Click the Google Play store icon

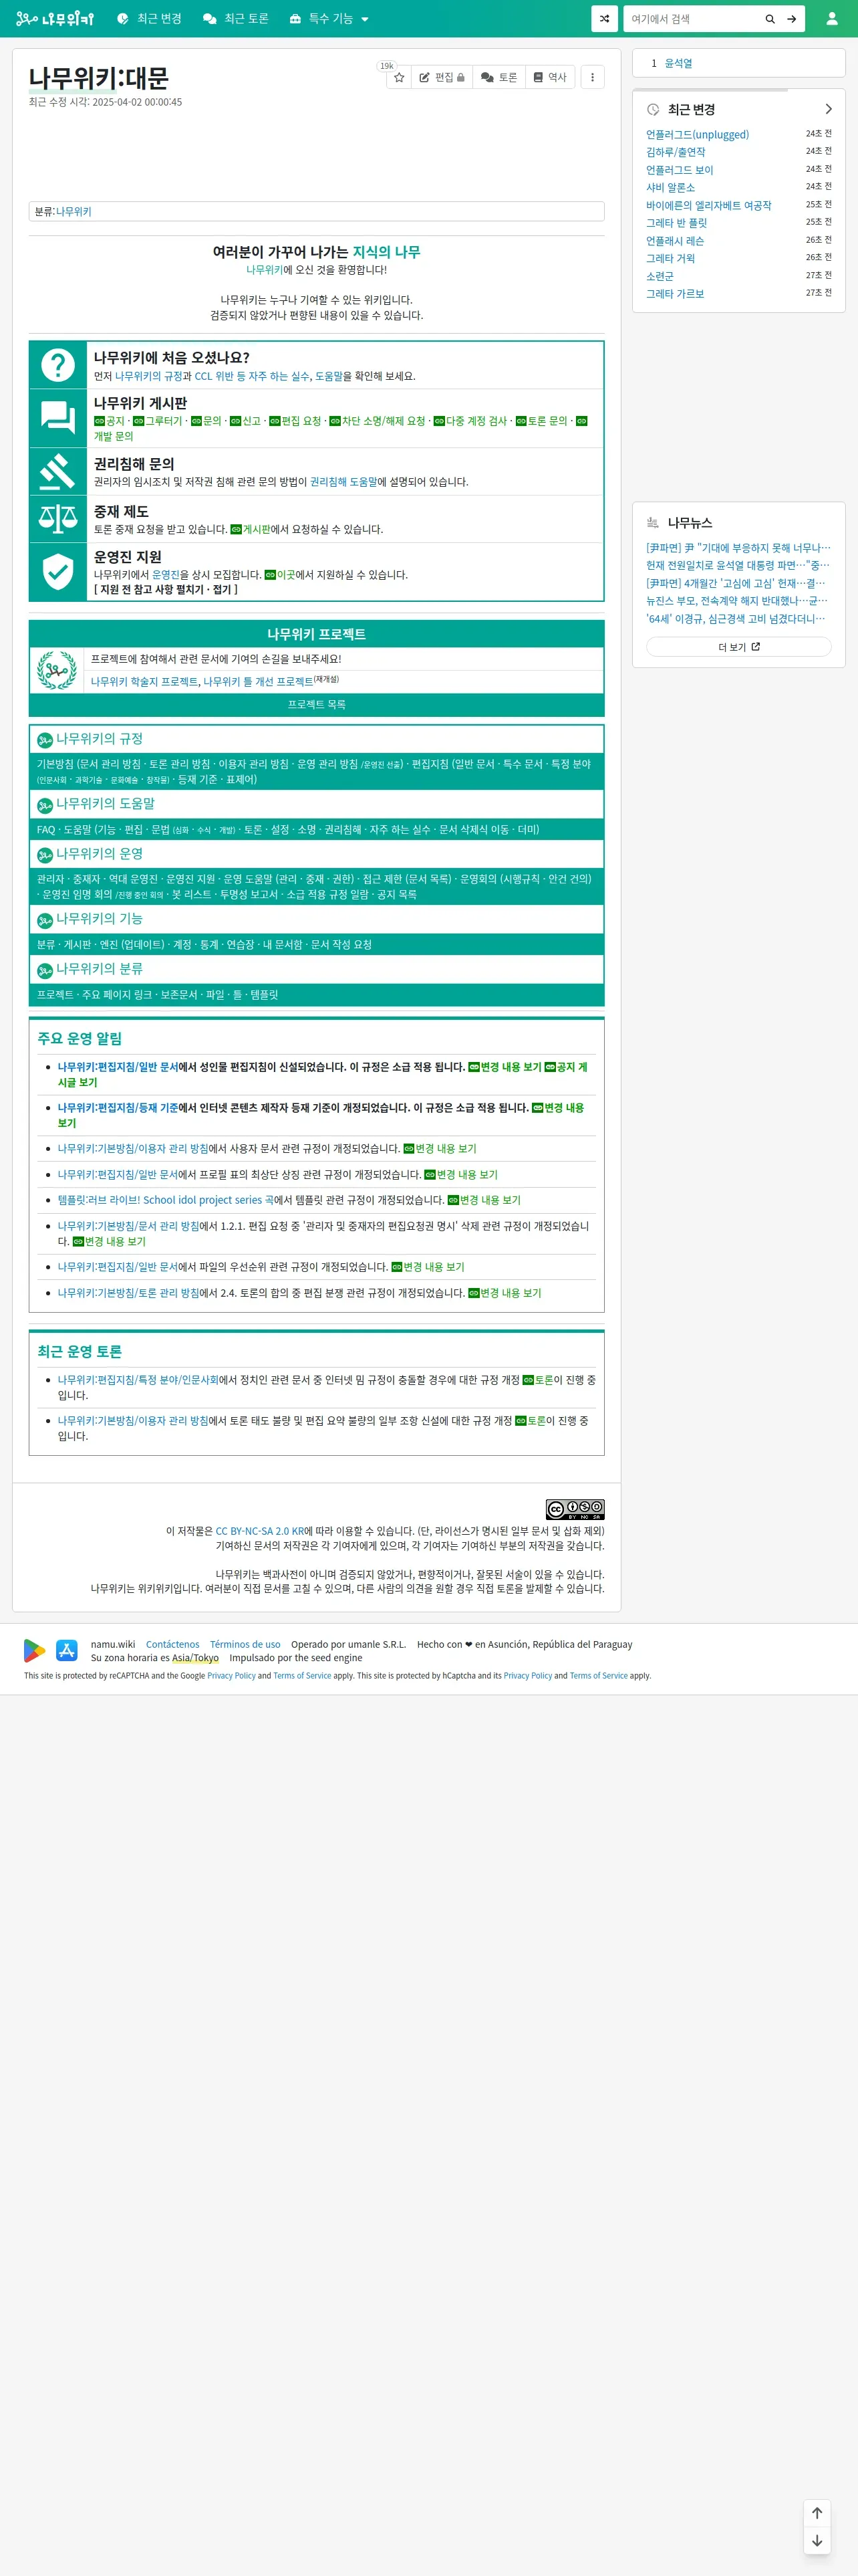pyautogui.click(x=34, y=1650)
